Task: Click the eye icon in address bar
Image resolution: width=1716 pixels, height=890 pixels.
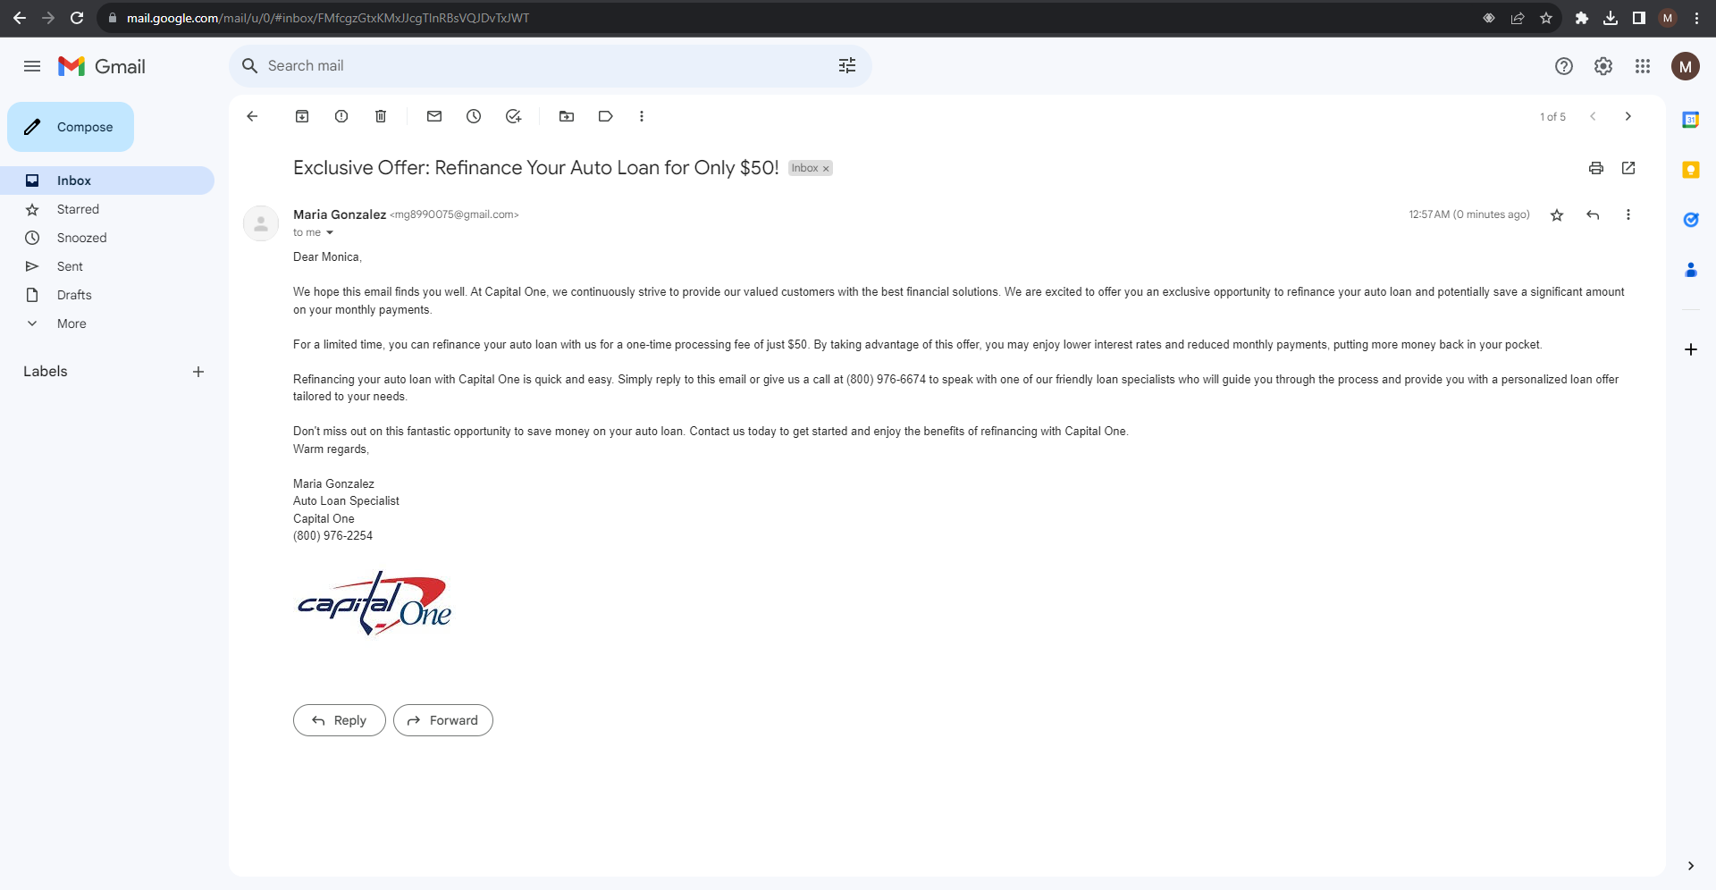Action: 1489,18
